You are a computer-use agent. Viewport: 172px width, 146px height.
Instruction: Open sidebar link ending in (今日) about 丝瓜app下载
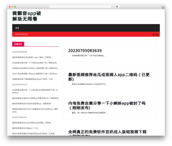pos(33,79)
